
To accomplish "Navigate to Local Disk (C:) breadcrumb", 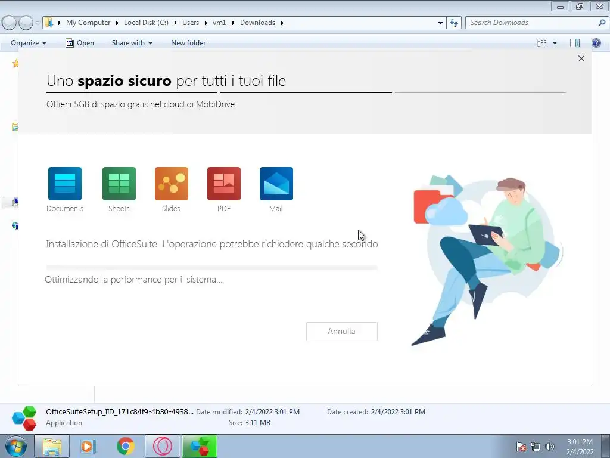I will click(146, 23).
